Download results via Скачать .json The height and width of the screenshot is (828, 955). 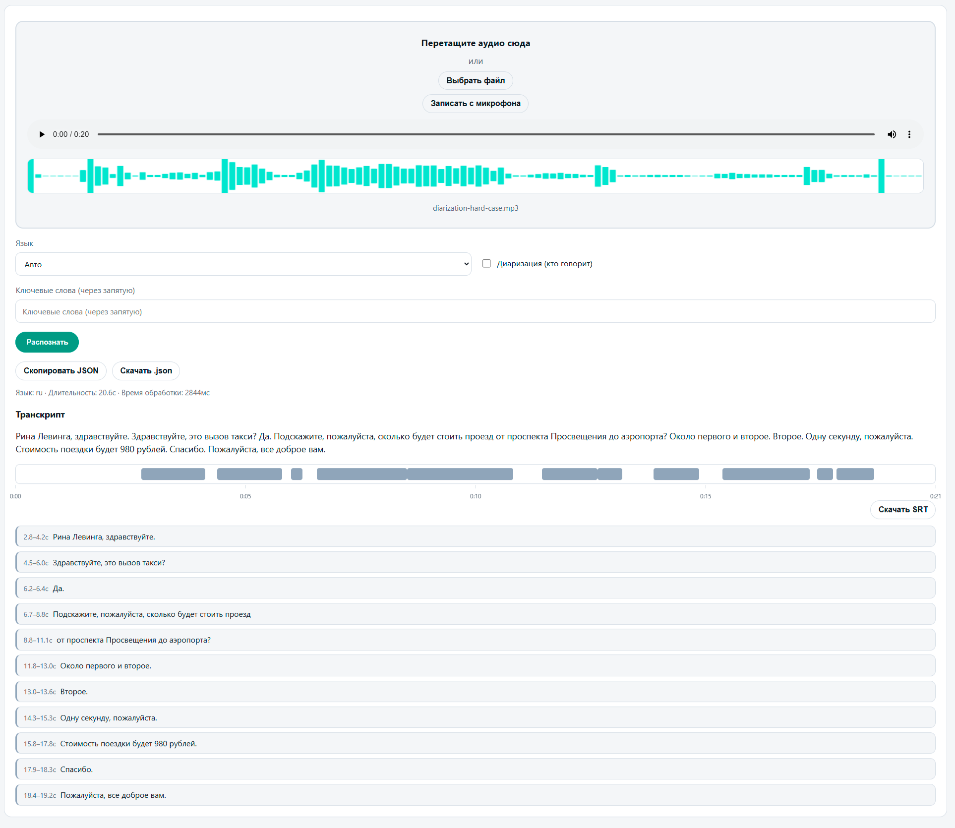[146, 370]
